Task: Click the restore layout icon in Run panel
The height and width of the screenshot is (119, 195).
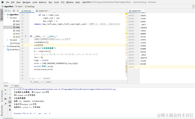Action: [5, 99]
